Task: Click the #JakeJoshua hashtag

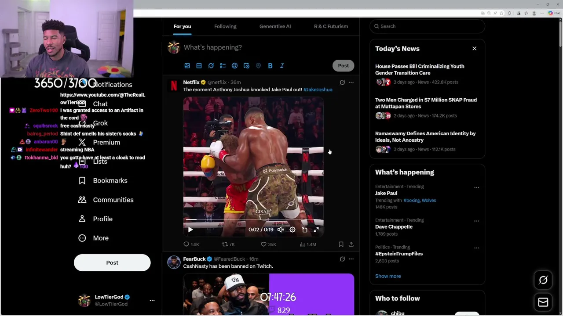Action: (318, 90)
